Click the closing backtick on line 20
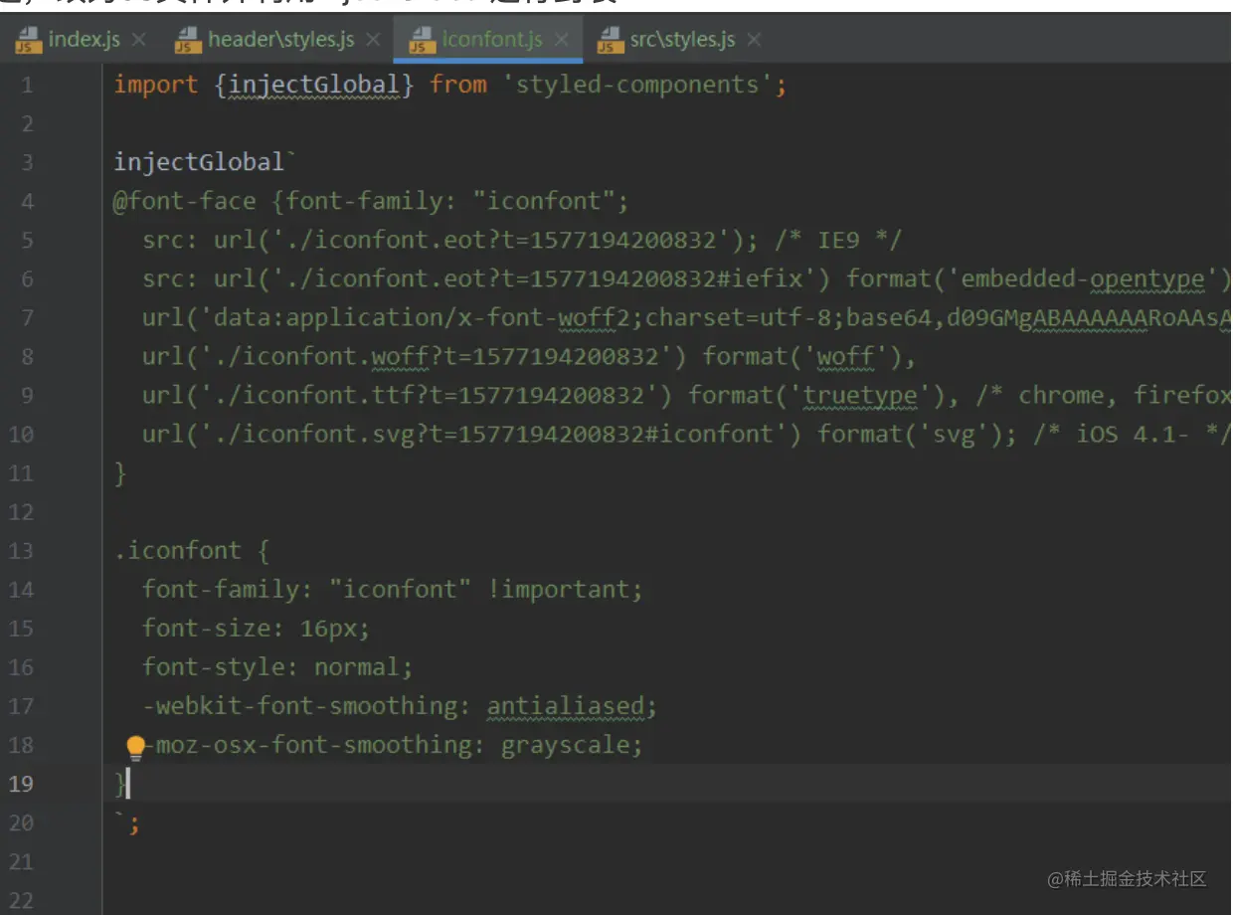The height and width of the screenshot is (915, 1233). click(120, 818)
